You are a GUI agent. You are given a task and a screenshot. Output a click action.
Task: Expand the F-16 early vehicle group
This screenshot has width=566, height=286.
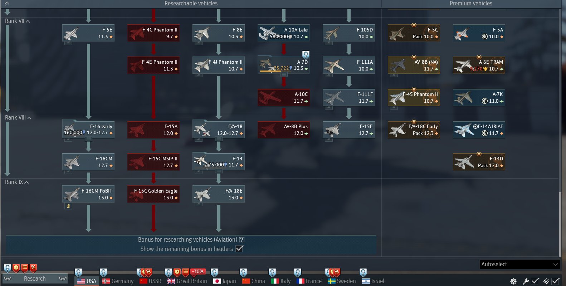coord(88,139)
